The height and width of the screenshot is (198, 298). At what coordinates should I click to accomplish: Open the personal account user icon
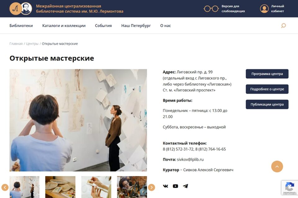(264, 9)
